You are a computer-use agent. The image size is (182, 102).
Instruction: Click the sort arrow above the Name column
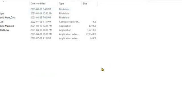pos(3,1)
